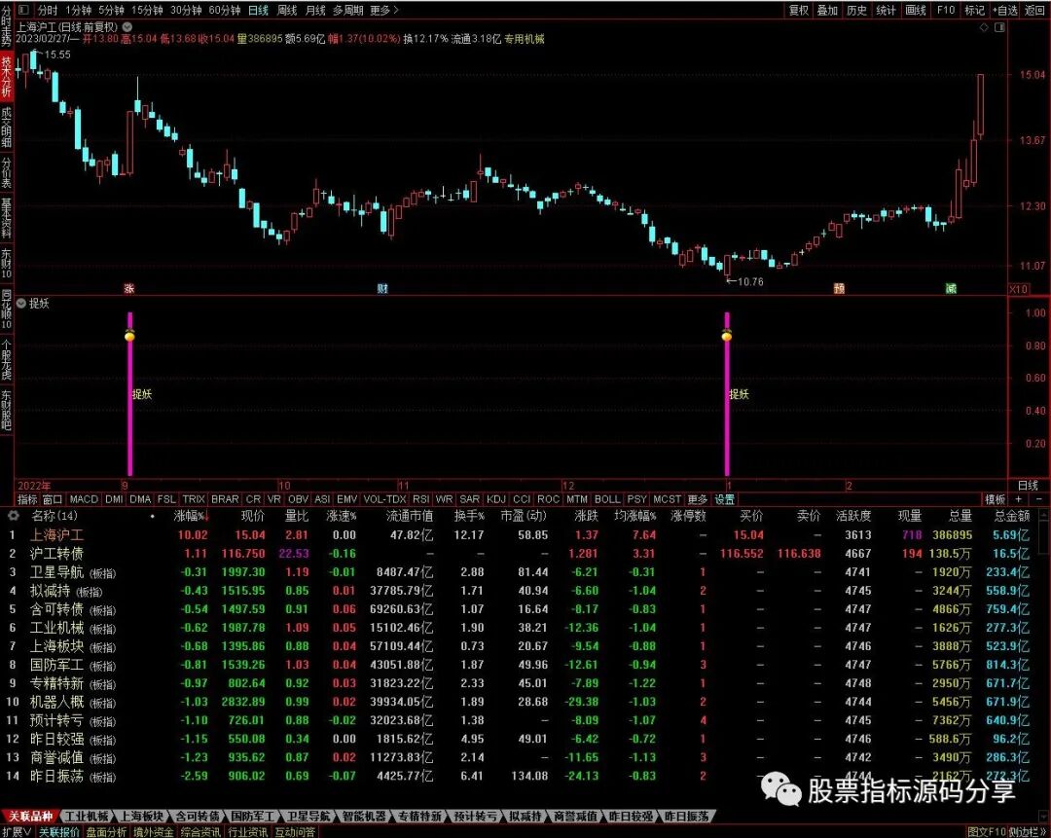Open the 分价表 left sidebar tab
The image size is (1051, 838).
(x=6, y=173)
